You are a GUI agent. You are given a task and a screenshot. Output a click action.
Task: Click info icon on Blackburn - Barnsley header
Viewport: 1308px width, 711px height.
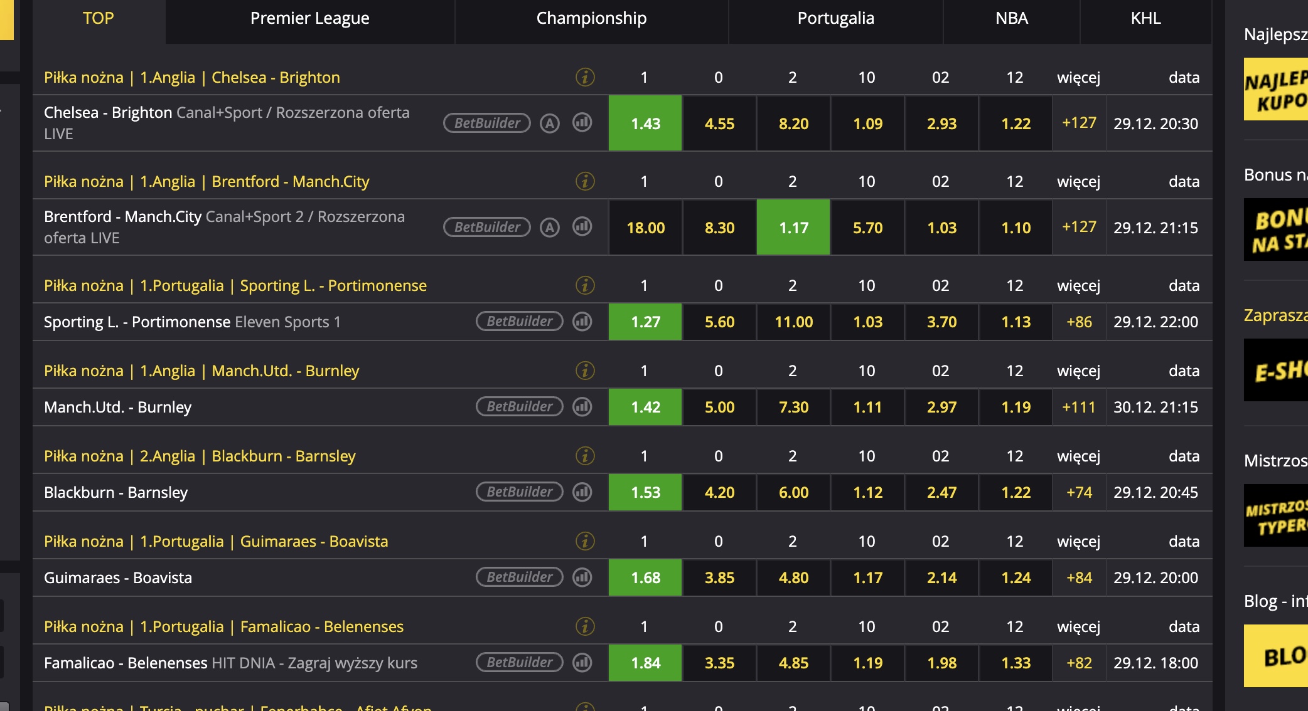click(x=585, y=456)
